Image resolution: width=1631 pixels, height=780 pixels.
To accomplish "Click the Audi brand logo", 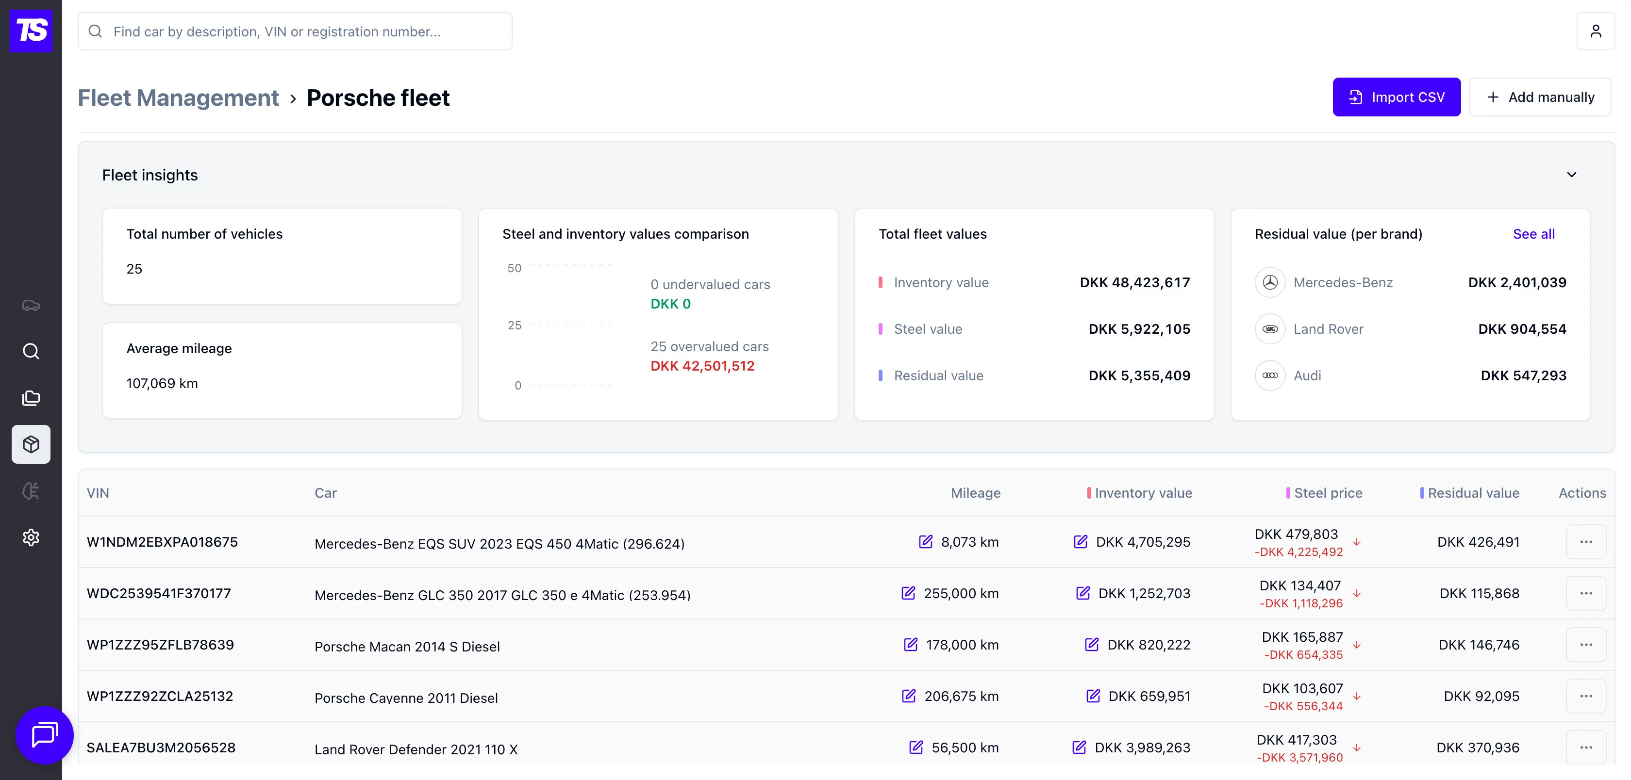I will click(x=1270, y=375).
